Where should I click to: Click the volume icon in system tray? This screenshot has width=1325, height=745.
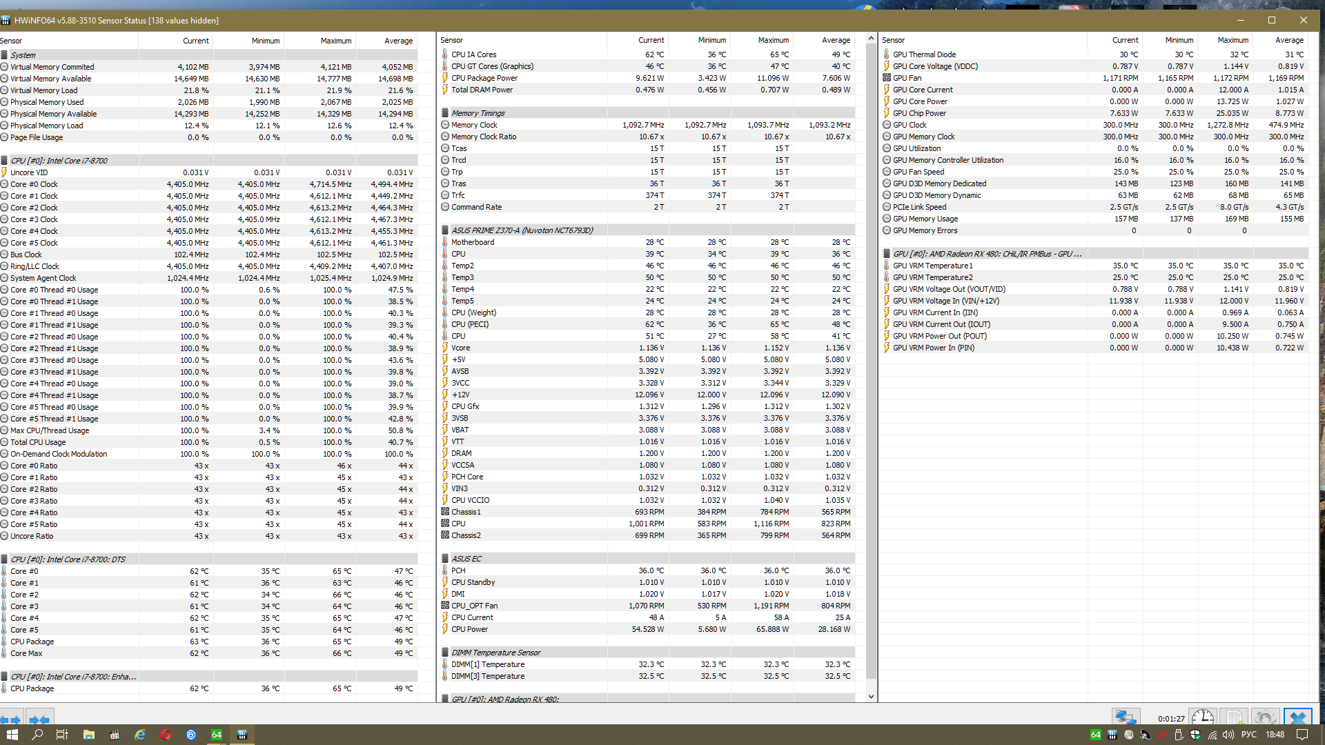pos(1228,735)
